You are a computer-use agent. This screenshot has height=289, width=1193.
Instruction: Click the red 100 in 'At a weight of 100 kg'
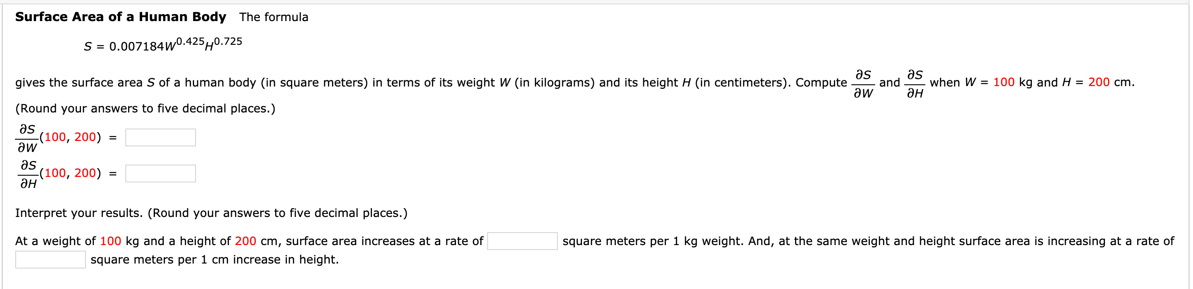[x=110, y=241]
